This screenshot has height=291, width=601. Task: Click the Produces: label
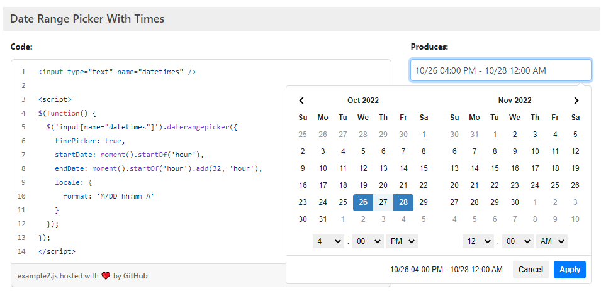[429, 47]
